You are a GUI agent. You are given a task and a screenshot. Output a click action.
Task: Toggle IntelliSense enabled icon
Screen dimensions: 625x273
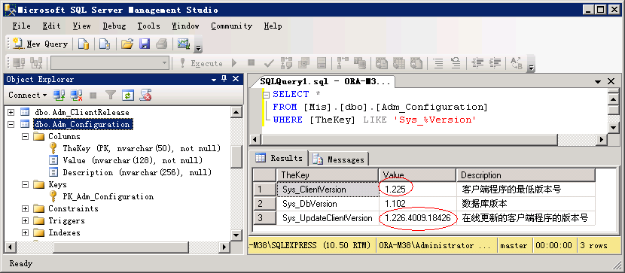[x=322, y=63]
